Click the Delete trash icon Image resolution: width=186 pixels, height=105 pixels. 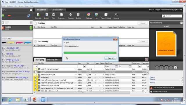click(78, 16)
